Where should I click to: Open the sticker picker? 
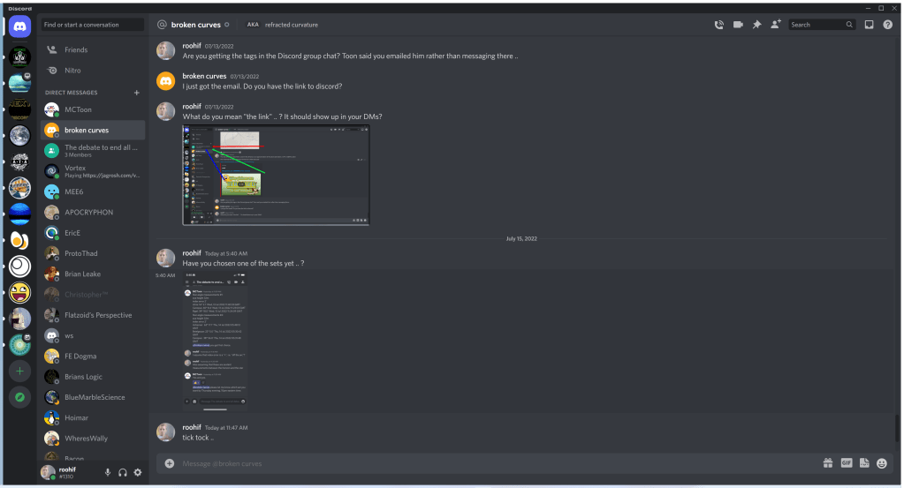864,463
